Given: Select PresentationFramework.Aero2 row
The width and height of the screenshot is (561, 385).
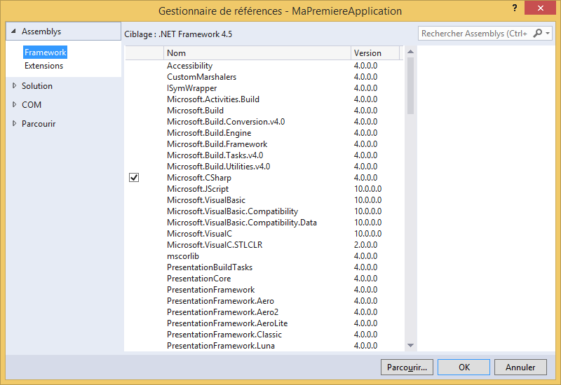Looking at the screenshot, I should 264,312.
